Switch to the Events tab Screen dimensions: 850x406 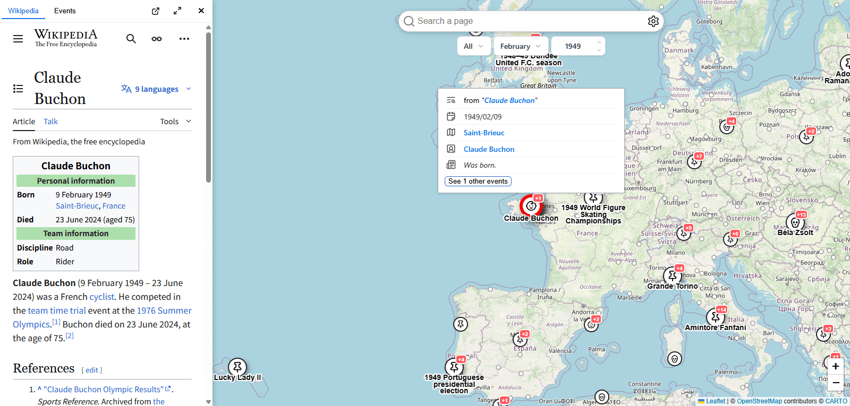tap(65, 11)
